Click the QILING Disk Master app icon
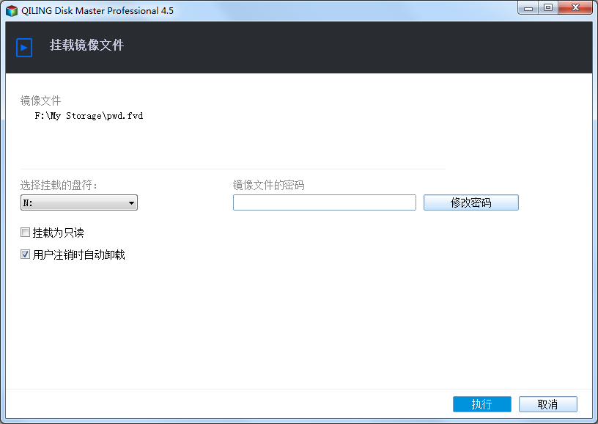The width and height of the screenshot is (598, 424). point(12,11)
